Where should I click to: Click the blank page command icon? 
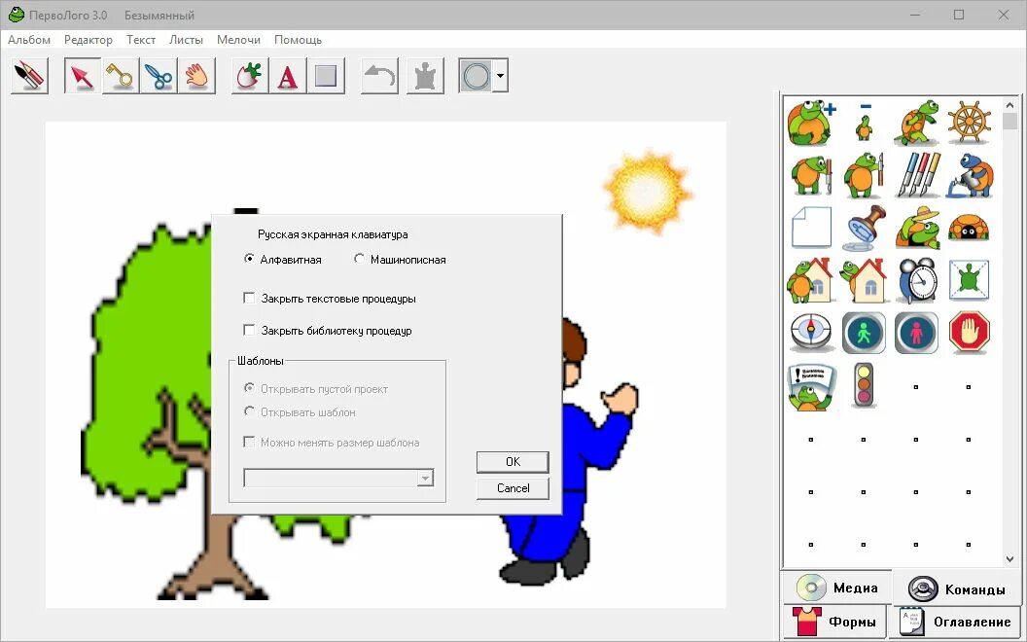click(811, 228)
